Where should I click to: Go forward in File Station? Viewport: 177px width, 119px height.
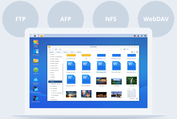click(x=53, y=49)
